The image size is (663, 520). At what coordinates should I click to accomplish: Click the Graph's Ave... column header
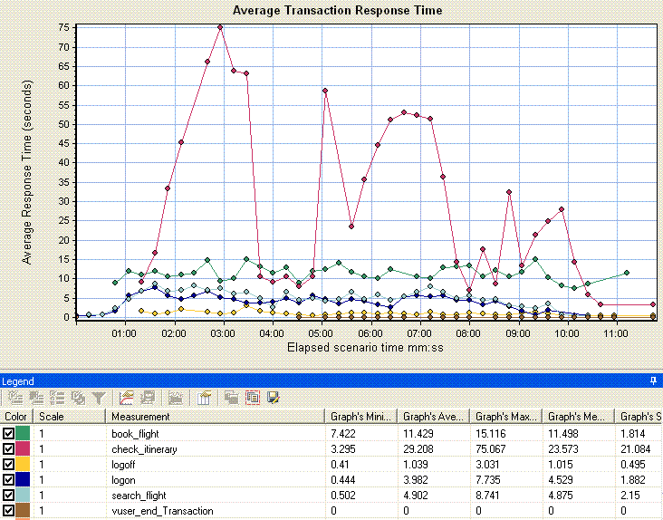pos(431,416)
